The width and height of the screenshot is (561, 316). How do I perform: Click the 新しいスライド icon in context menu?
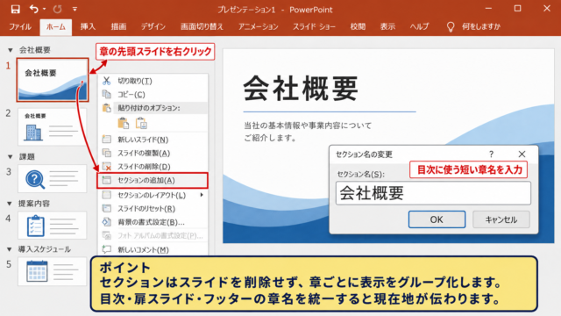tap(107, 140)
